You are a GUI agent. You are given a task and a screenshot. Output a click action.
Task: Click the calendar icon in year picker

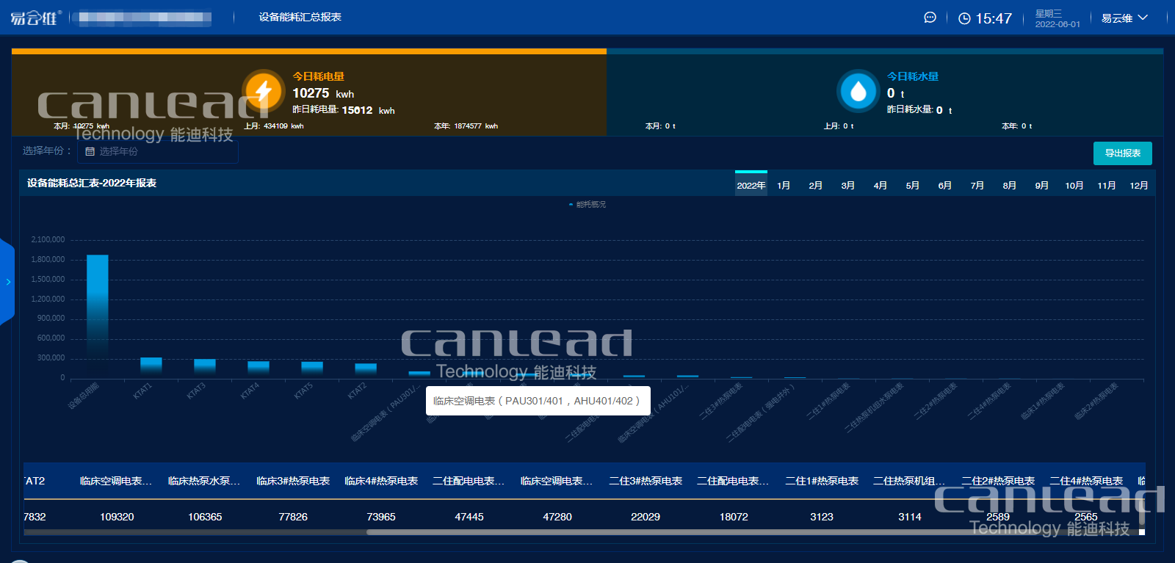[x=90, y=151]
